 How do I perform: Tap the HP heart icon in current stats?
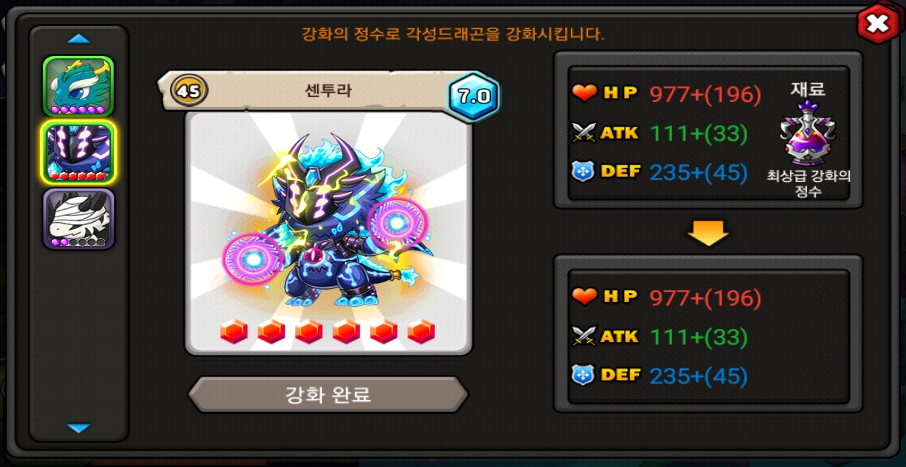(x=585, y=93)
